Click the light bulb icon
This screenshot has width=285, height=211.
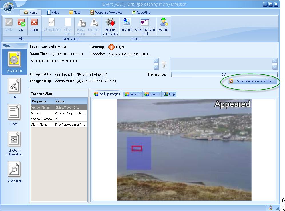[164, 64]
